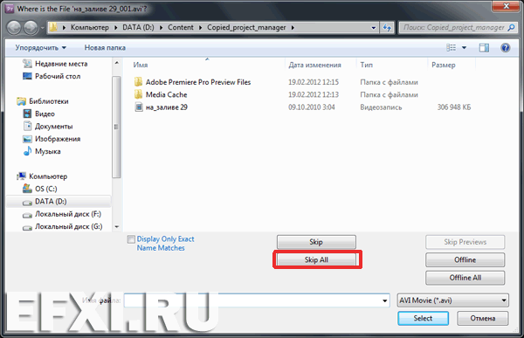The height and width of the screenshot is (338, 524).
Task: Open the AVI Movie (*.avi) file type dropdown
Action: (452, 300)
